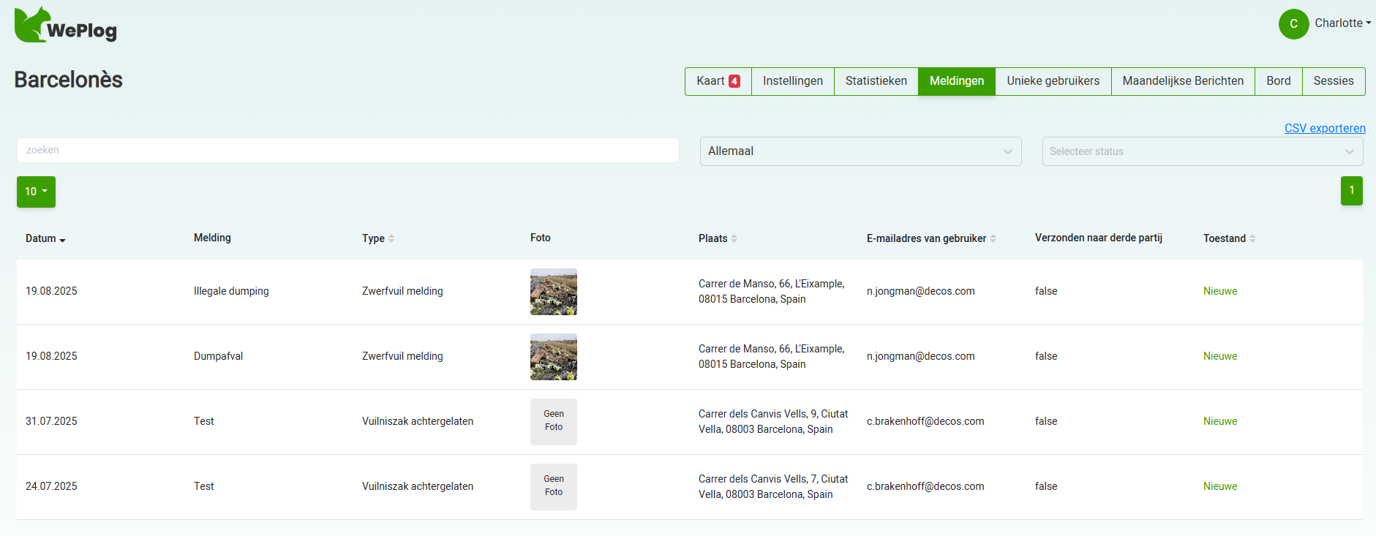The image size is (1376, 536).
Task: Click the zoeken search field
Action: coord(347,150)
